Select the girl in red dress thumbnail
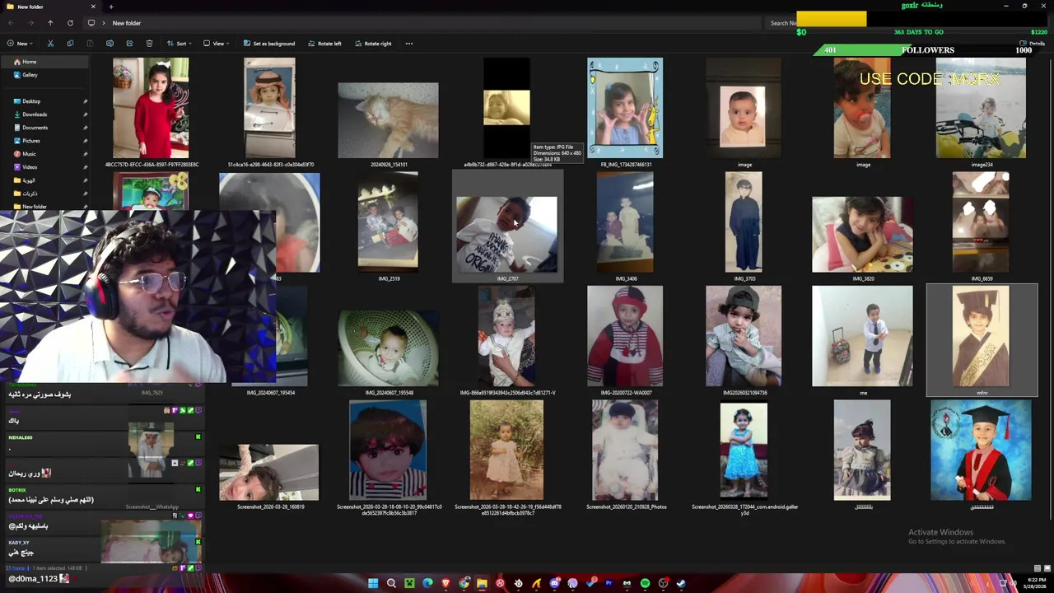The width and height of the screenshot is (1054, 593). (x=151, y=108)
